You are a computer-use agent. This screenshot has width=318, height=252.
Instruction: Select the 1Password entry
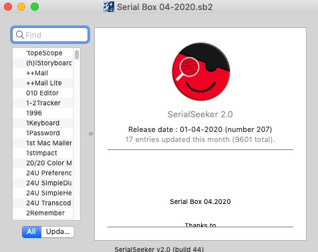pos(43,133)
